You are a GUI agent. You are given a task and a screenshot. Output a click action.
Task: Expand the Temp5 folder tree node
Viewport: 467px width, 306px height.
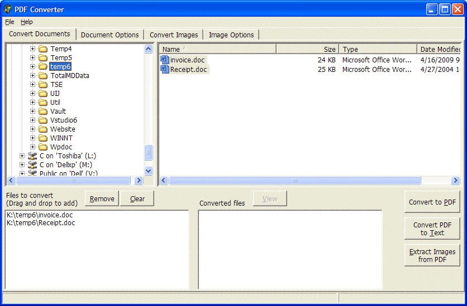click(32, 58)
